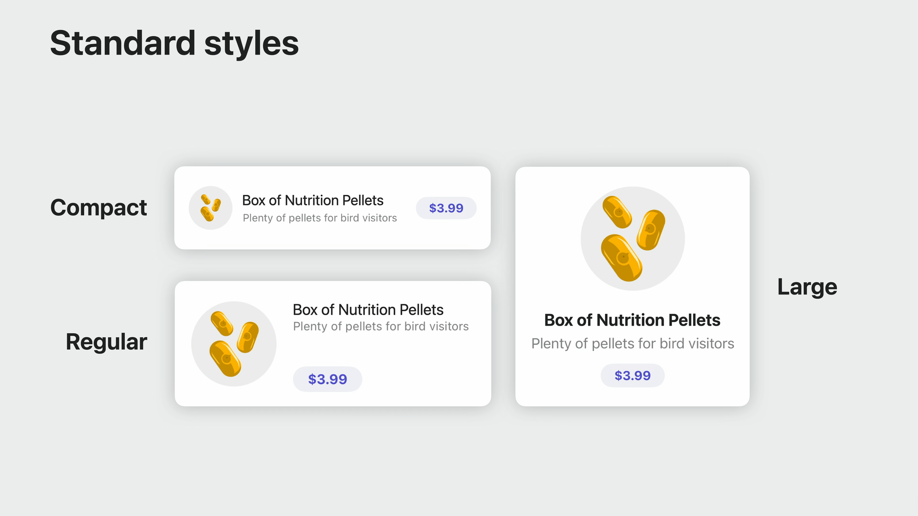Image resolution: width=918 pixels, height=516 pixels.
Task: Click the $3.99 price button in the Large card
Action: (x=633, y=376)
